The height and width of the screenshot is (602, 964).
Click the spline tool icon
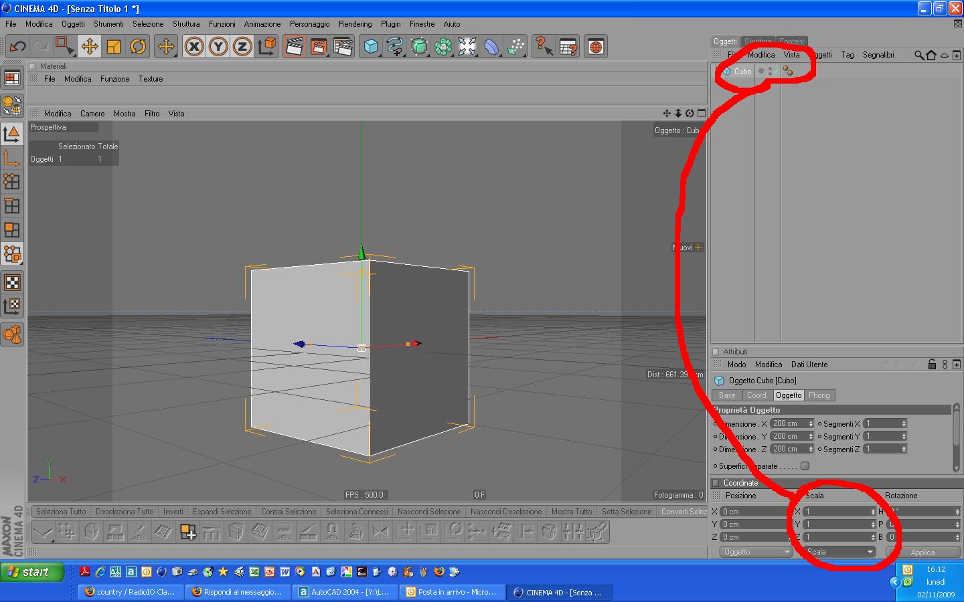click(395, 46)
